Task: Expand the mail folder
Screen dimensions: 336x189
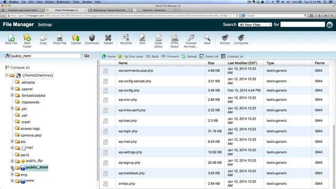Action: [12, 148]
